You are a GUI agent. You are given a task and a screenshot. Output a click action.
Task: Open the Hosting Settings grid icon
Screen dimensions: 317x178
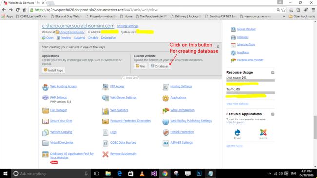[166, 87]
